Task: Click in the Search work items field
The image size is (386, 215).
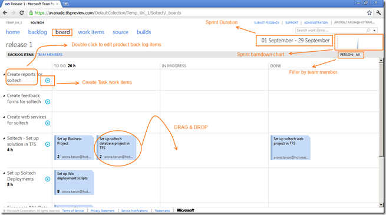Action: pos(330,30)
